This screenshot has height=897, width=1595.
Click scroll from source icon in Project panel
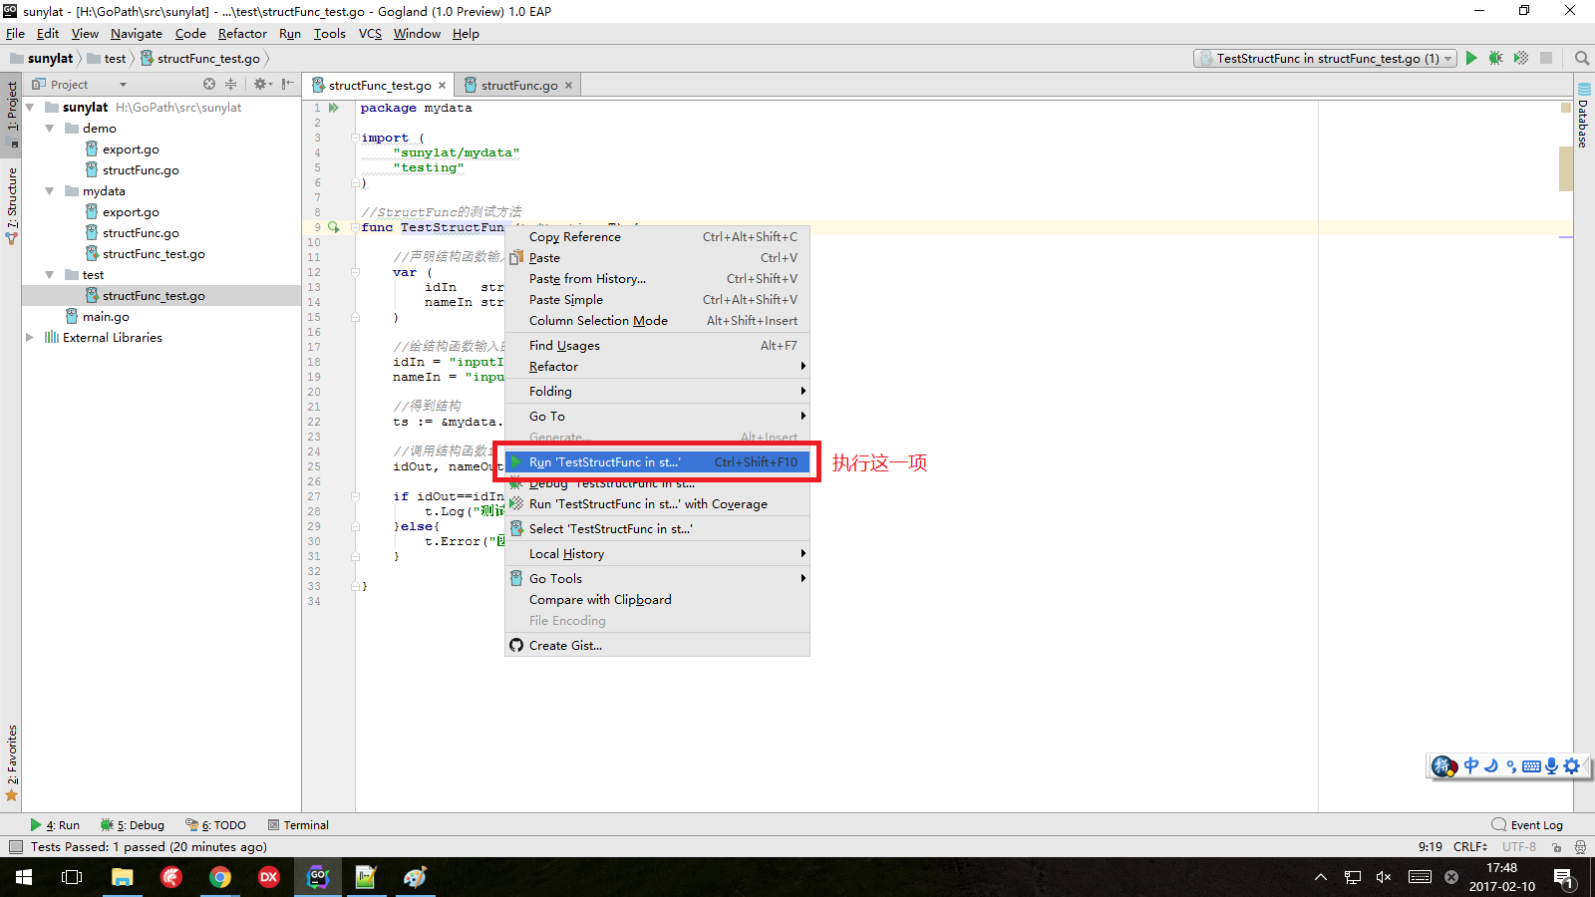click(x=209, y=85)
